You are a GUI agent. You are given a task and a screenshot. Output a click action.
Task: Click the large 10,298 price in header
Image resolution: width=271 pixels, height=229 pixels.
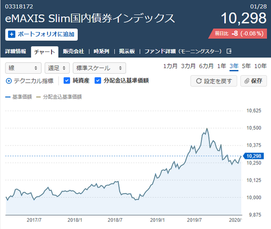click(244, 18)
